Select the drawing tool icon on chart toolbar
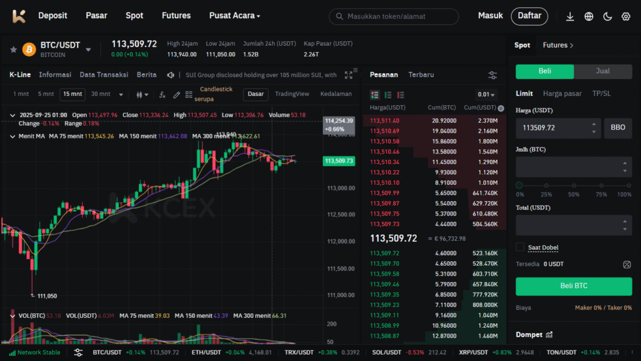641x361 pixels. (x=177, y=95)
